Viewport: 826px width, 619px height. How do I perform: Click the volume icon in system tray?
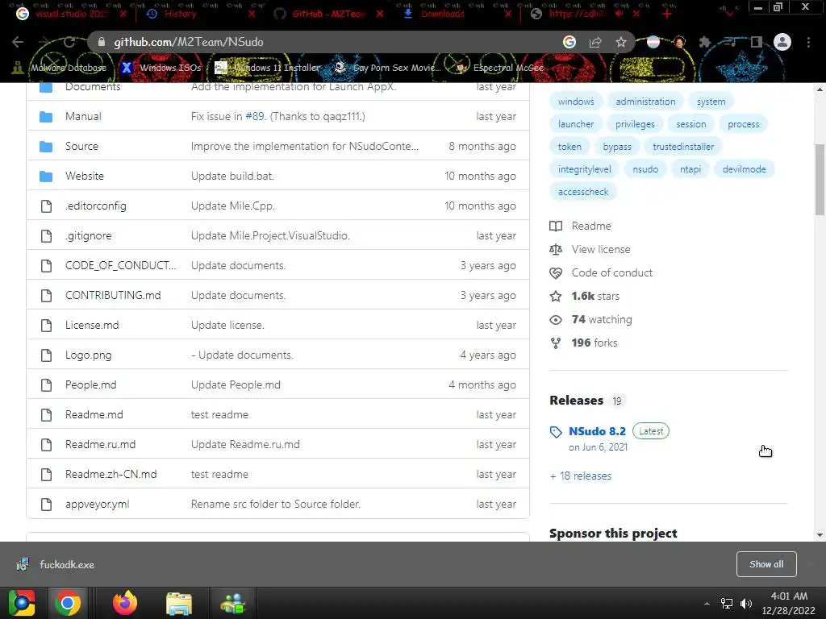746,604
